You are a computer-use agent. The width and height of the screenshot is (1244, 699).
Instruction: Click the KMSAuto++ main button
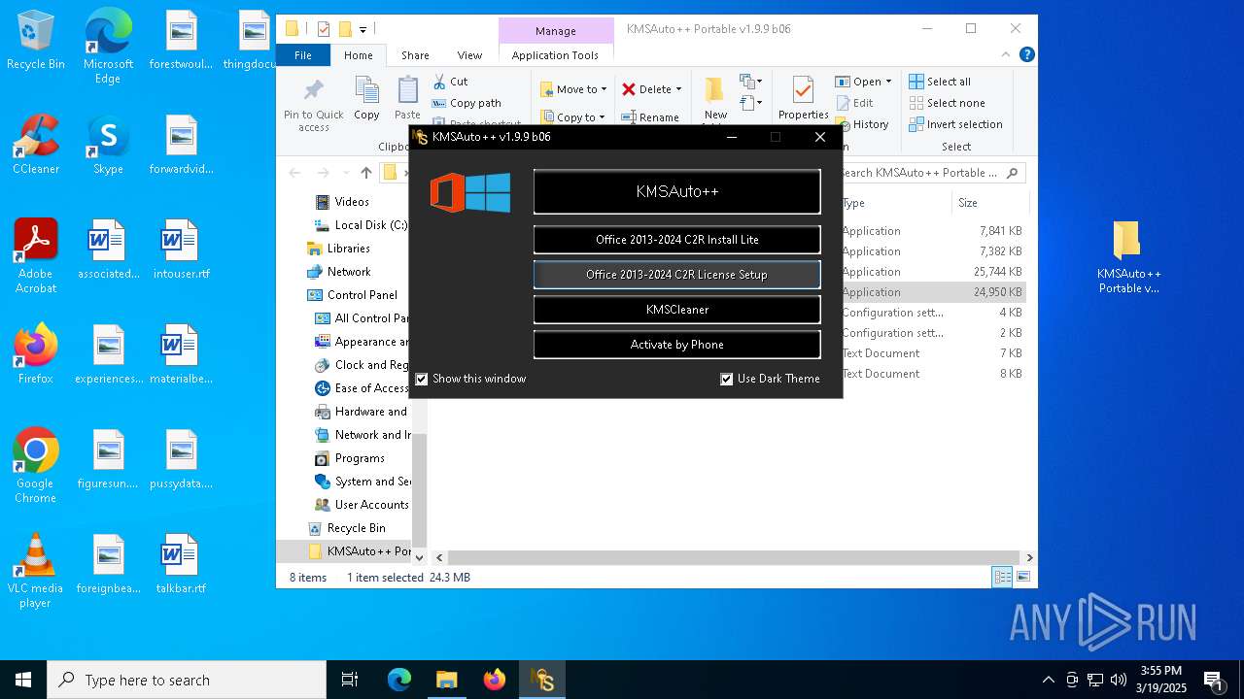click(677, 192)
